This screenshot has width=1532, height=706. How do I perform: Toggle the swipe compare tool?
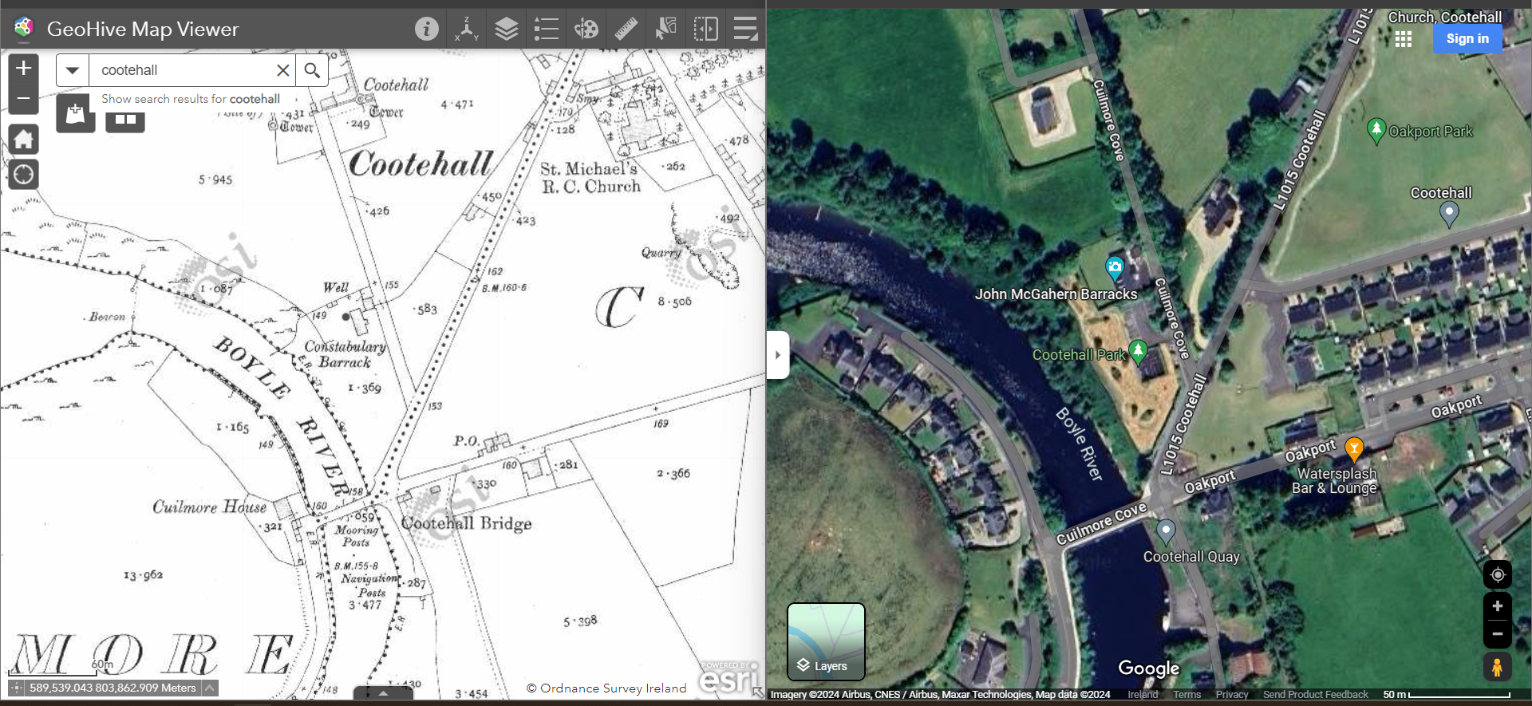coord(706,29)
